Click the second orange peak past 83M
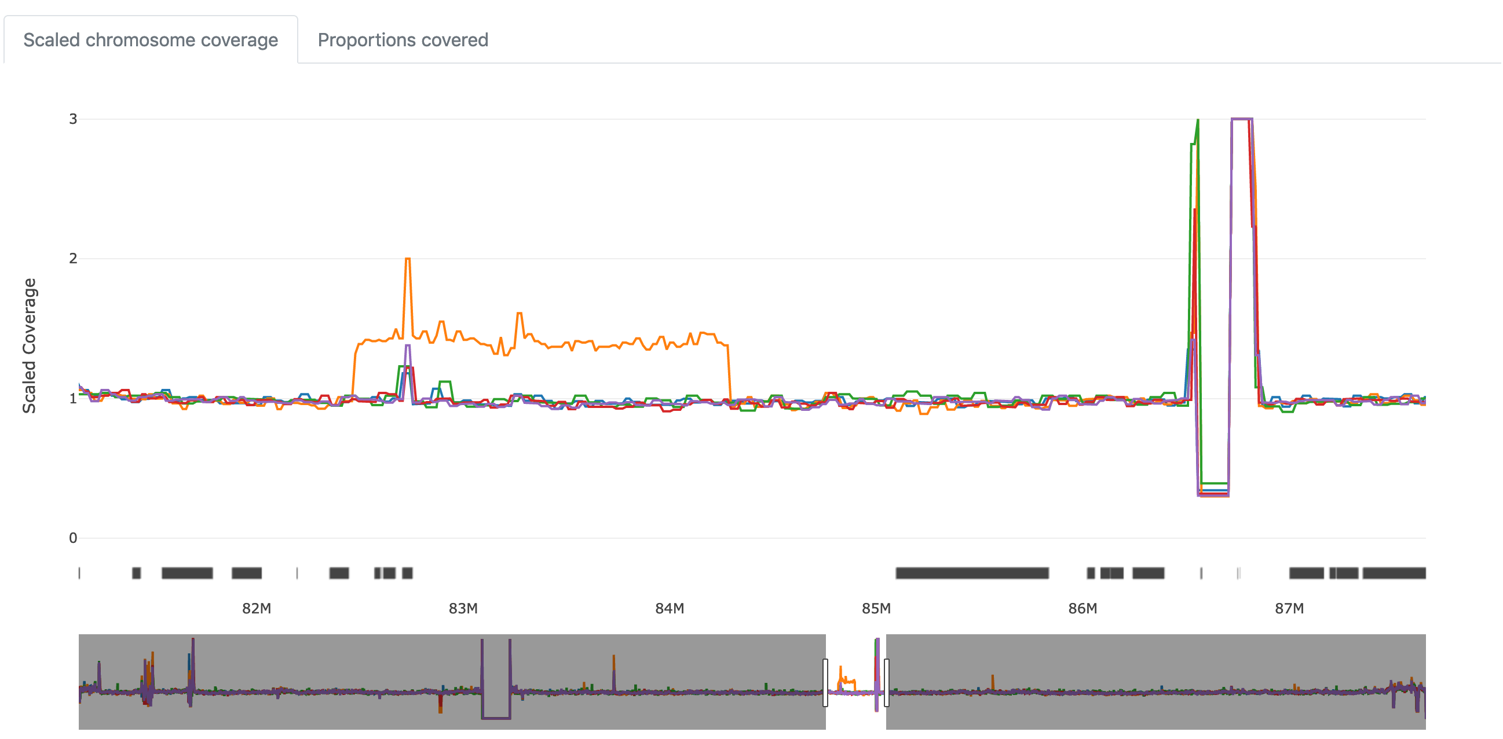The image size is (1503, 739). pyautogui.click(x=520, y=314)
